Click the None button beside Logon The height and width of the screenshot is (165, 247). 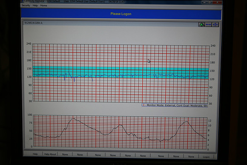(191, 156)
